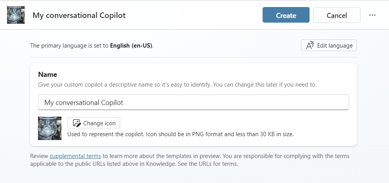The height and width of the screenshot is (183, 389).
Task: Focus the copilot name input field
Action: tap(193, 102)
